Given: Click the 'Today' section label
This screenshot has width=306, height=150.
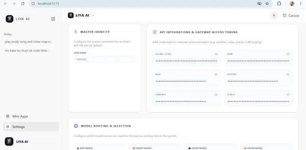Looking at the screenshot, I should coord(8,34).
